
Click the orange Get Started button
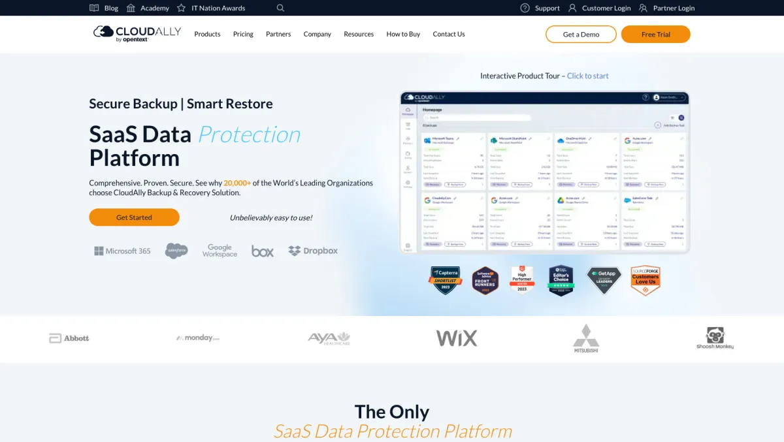coord(134,217)
